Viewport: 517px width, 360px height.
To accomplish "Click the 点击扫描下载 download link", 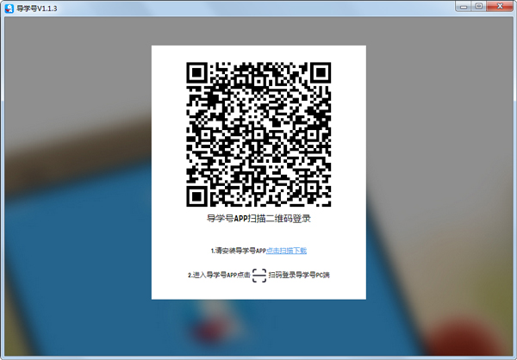I will [x=286, y=251].
